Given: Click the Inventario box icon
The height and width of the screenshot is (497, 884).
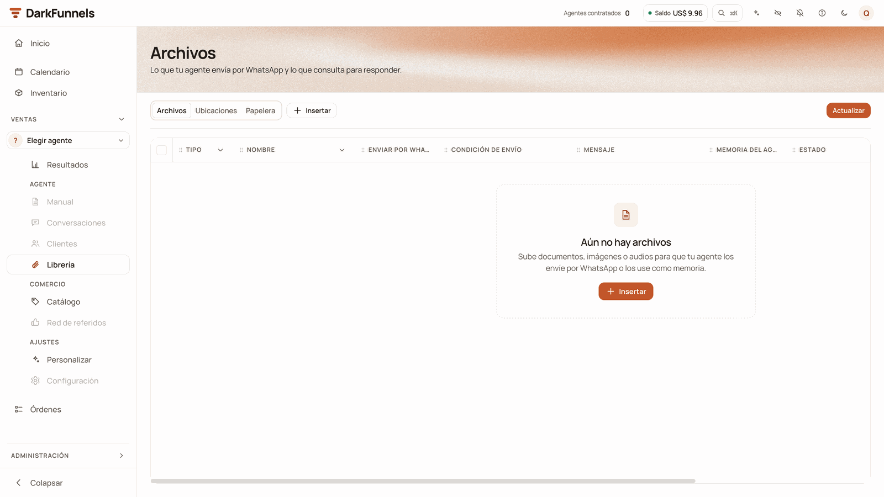Looking at the screenshot, I should click(19, 93).
